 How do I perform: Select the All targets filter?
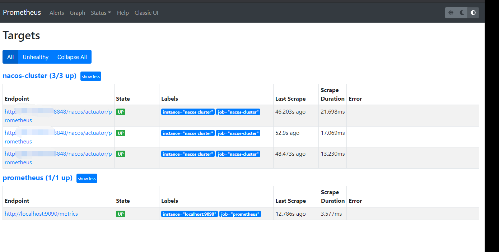pyautogui.click(x=10, y=57)
